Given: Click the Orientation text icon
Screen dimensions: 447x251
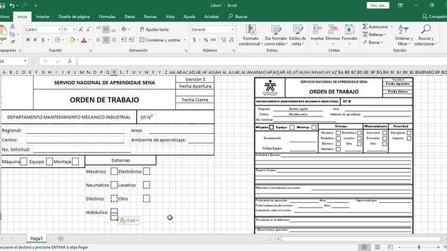Looking at the screenshot, I should pos(124,29).
